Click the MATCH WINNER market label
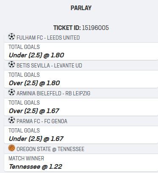This screenshot has height=173, width=158. [x=26, y=158]
